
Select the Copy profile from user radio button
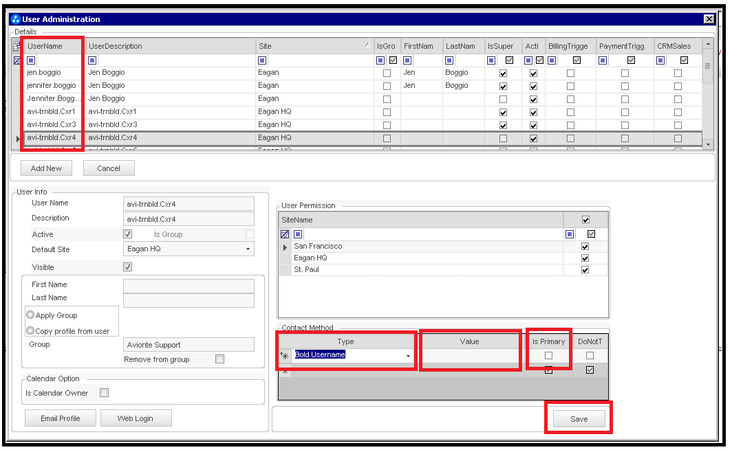[x=30, y=331]
